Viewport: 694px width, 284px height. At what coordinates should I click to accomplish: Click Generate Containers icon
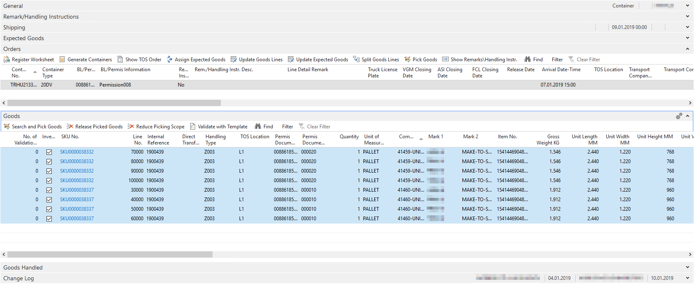tap(62, 60)
